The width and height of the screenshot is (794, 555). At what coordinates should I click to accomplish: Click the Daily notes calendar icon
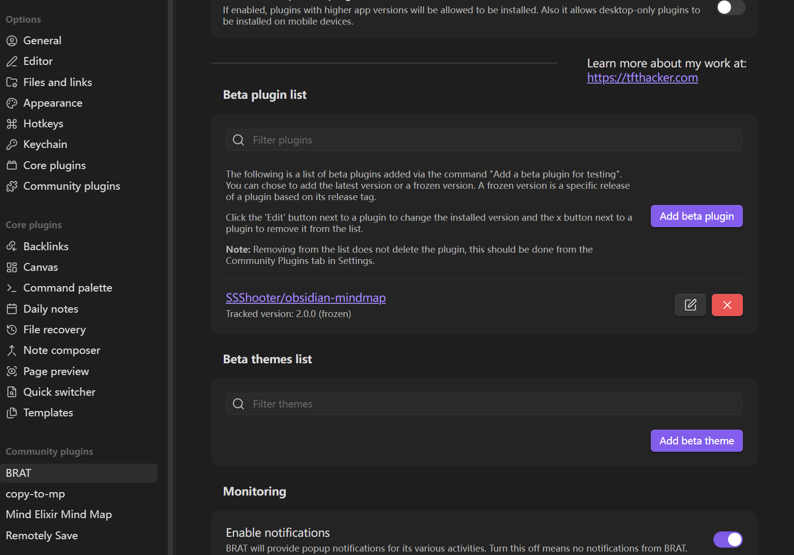pos(12,309)
